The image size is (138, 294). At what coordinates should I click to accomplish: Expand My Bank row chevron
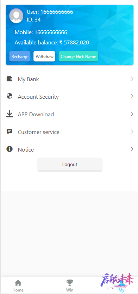pos(132,79)
